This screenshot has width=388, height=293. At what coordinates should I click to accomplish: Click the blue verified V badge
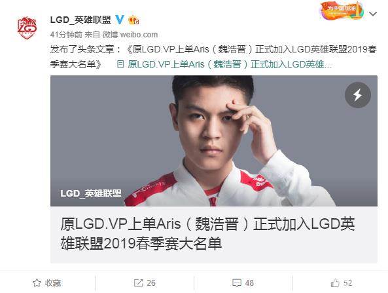(120, 20)
